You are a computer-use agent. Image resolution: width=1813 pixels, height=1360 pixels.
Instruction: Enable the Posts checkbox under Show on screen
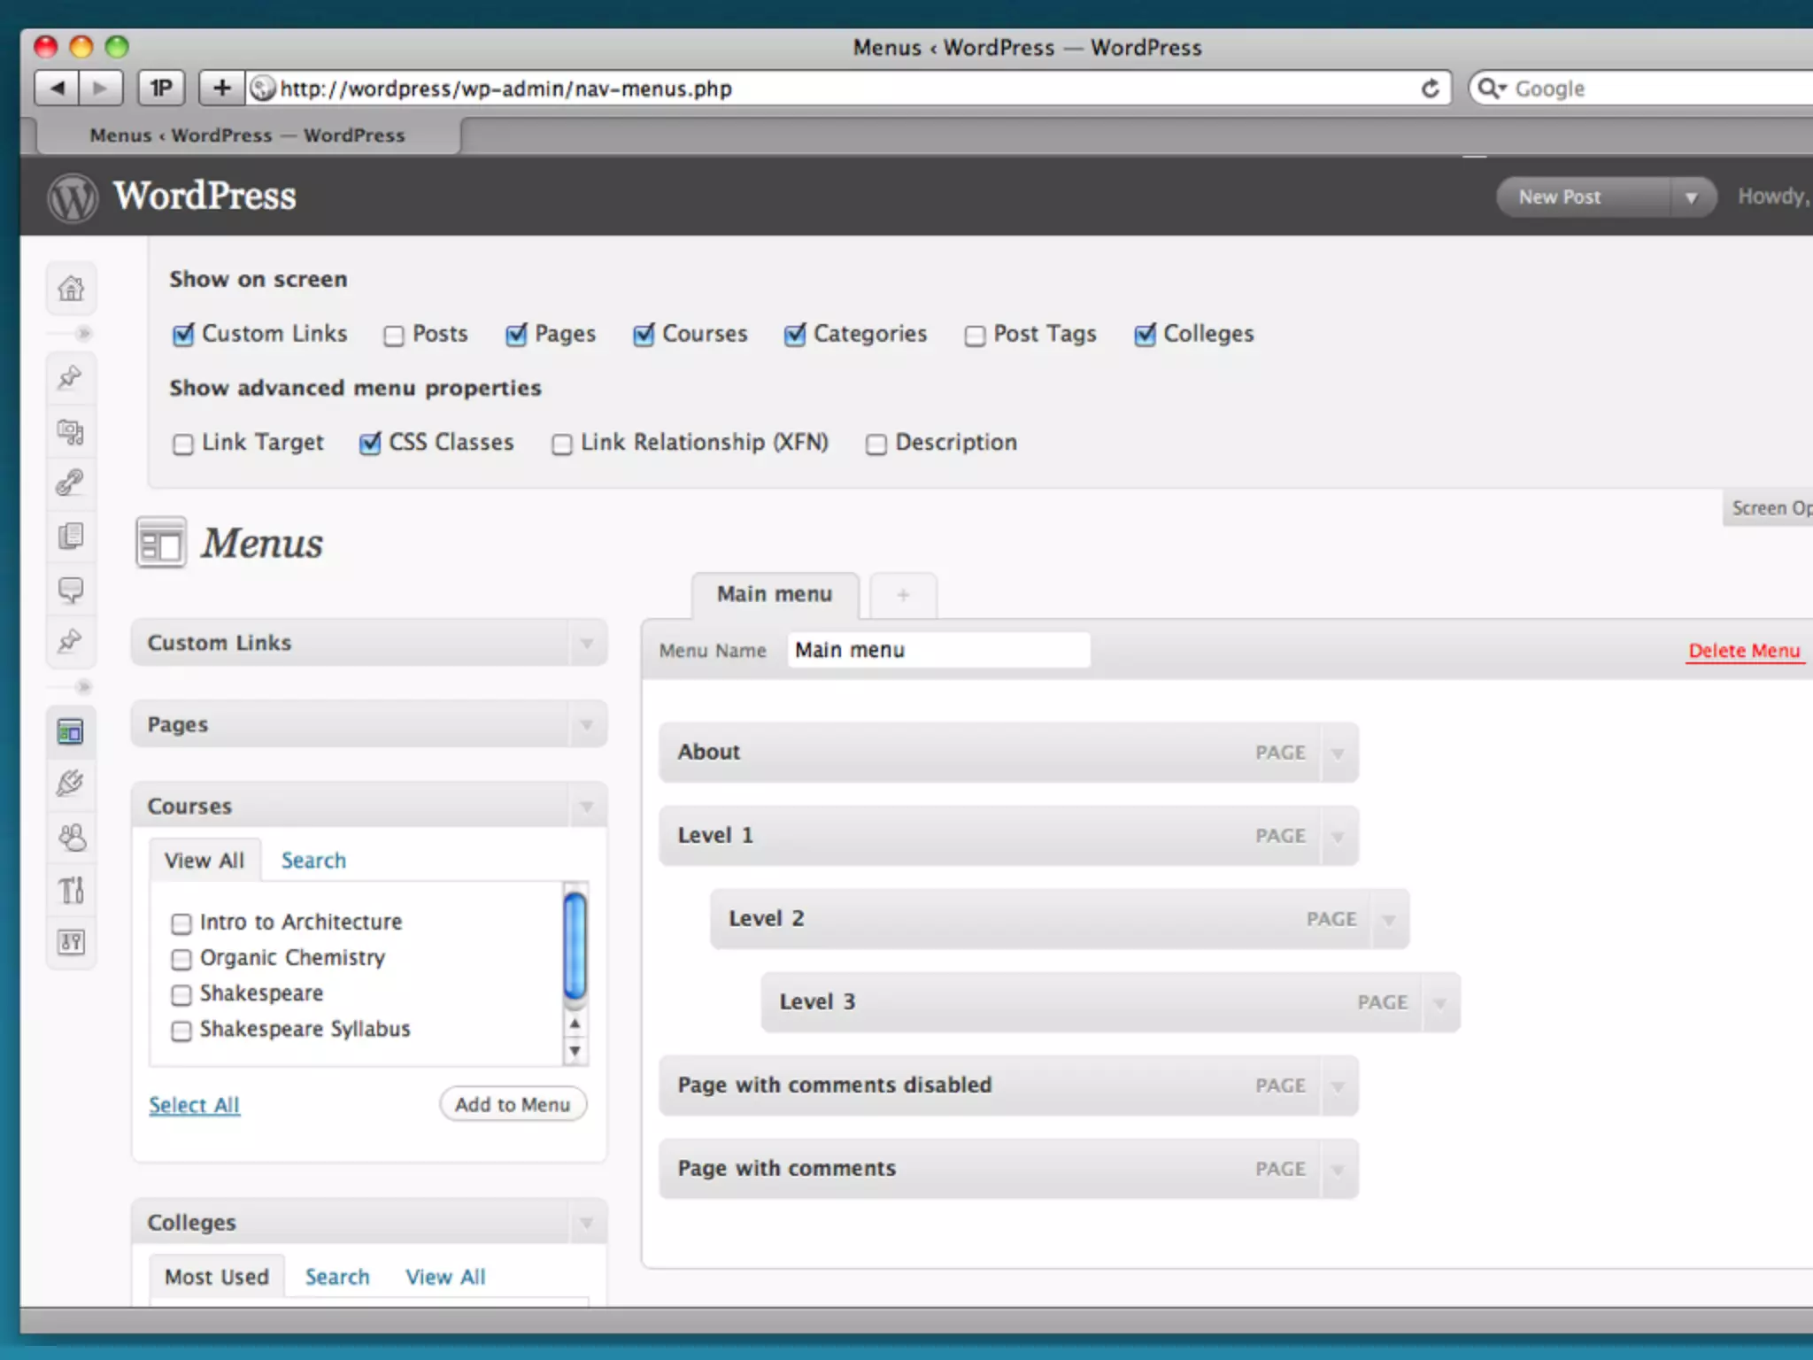394,336
